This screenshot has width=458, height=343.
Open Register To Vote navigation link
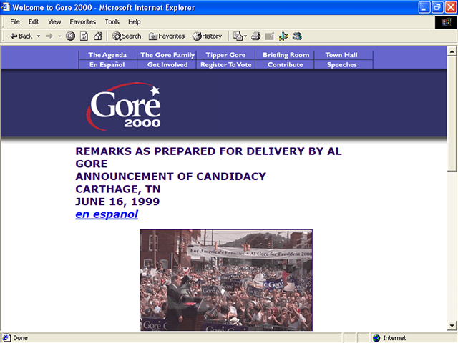(226, 64)
